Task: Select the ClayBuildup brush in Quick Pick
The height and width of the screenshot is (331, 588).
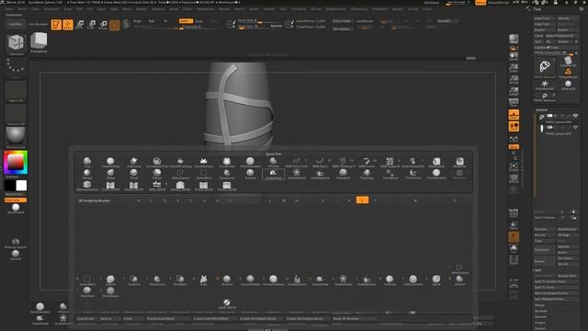Action: (x=110, y=162)
